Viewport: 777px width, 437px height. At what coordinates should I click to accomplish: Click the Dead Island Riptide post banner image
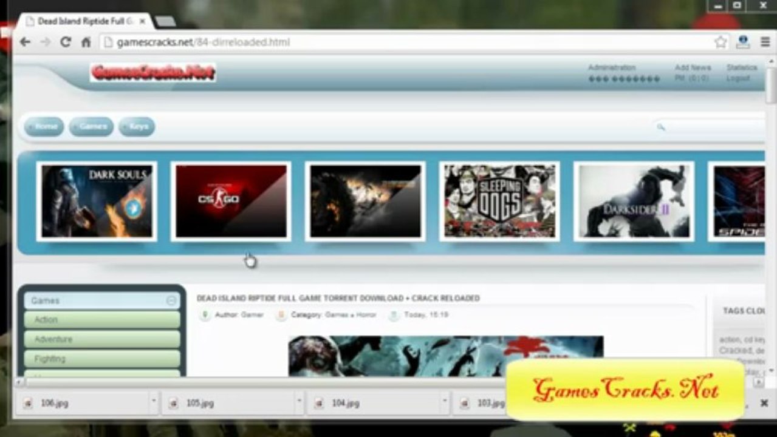pyautogui.click(x=446, y=356)
